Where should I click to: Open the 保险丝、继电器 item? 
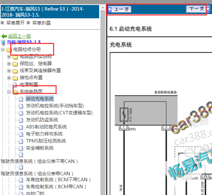click(x=36, y=63)
